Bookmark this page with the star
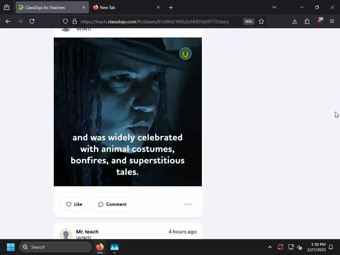340x255 pixels. coord(261,22)
